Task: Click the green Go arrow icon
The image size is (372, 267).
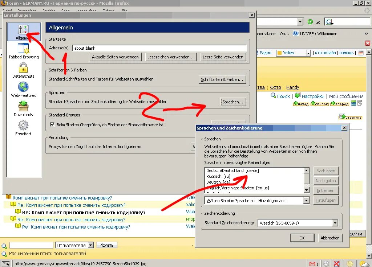Action: [310, 22]
